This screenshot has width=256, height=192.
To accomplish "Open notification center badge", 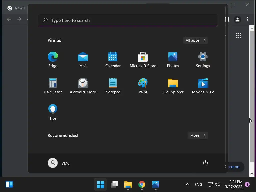I will pyautogui.click(x=247, y=185).
